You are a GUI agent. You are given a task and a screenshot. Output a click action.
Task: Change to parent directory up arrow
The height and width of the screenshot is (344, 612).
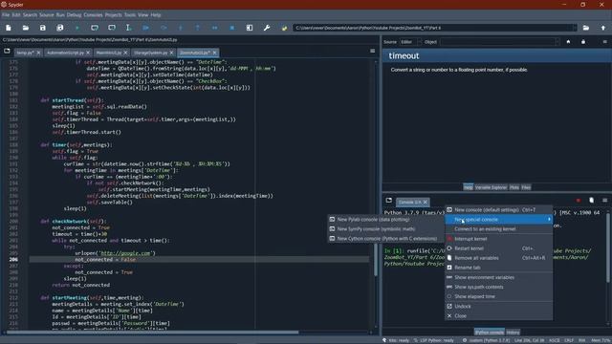click(x=603, y=28)
